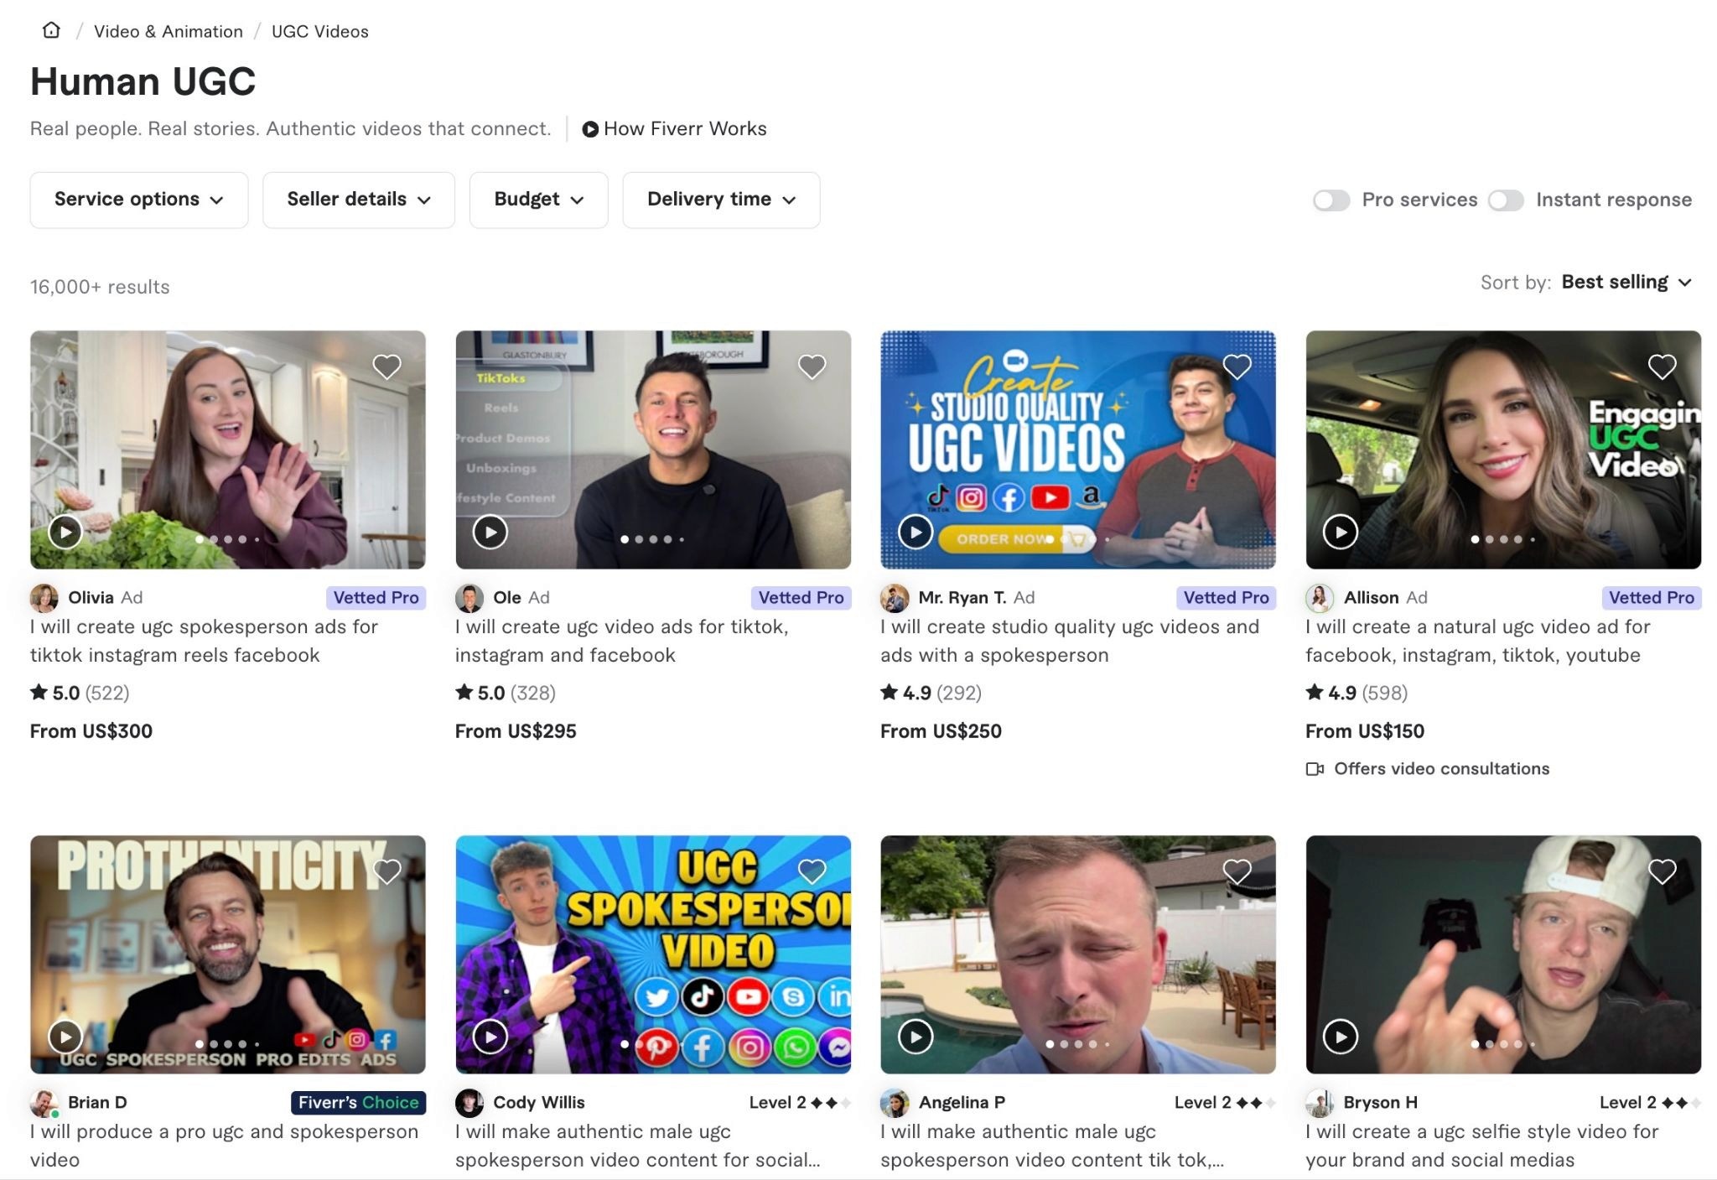Open Bryson H's selfie style video title
This screenshot has width=1717, height=1180.
click(x=1482, y=1146)
